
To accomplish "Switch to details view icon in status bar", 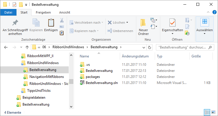I will click(207, 112).
